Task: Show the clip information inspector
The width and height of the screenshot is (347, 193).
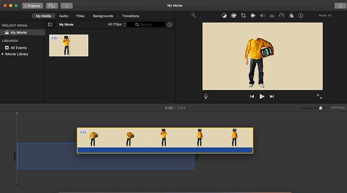Action: [x=300, y=15]
